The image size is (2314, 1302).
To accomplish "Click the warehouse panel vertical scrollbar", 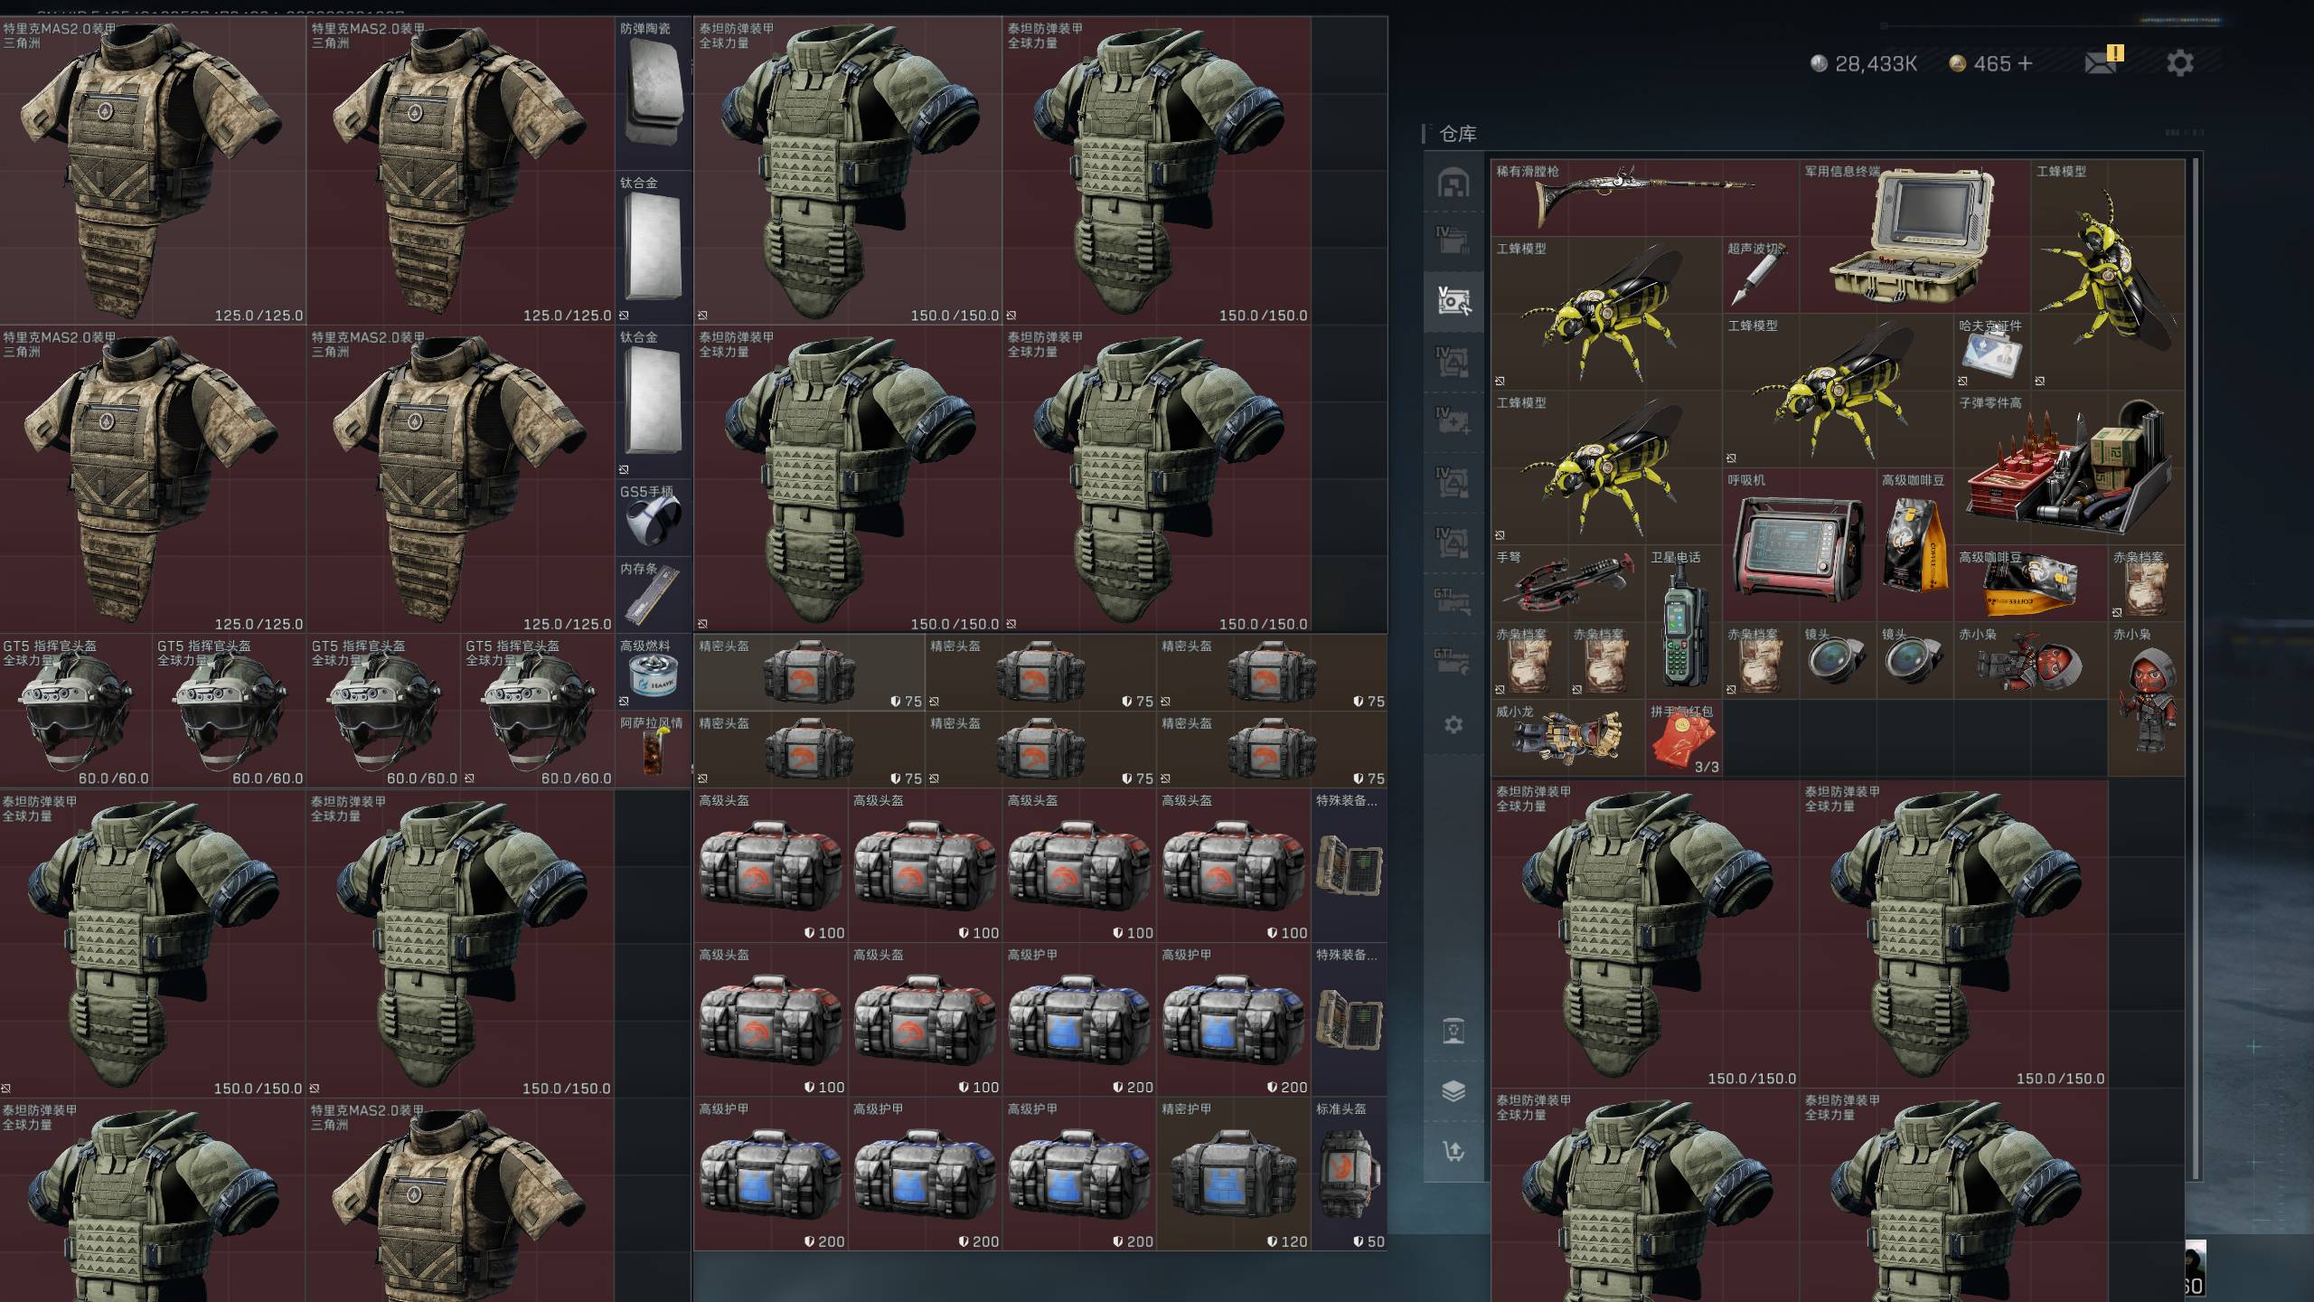I will point(2195,669).
